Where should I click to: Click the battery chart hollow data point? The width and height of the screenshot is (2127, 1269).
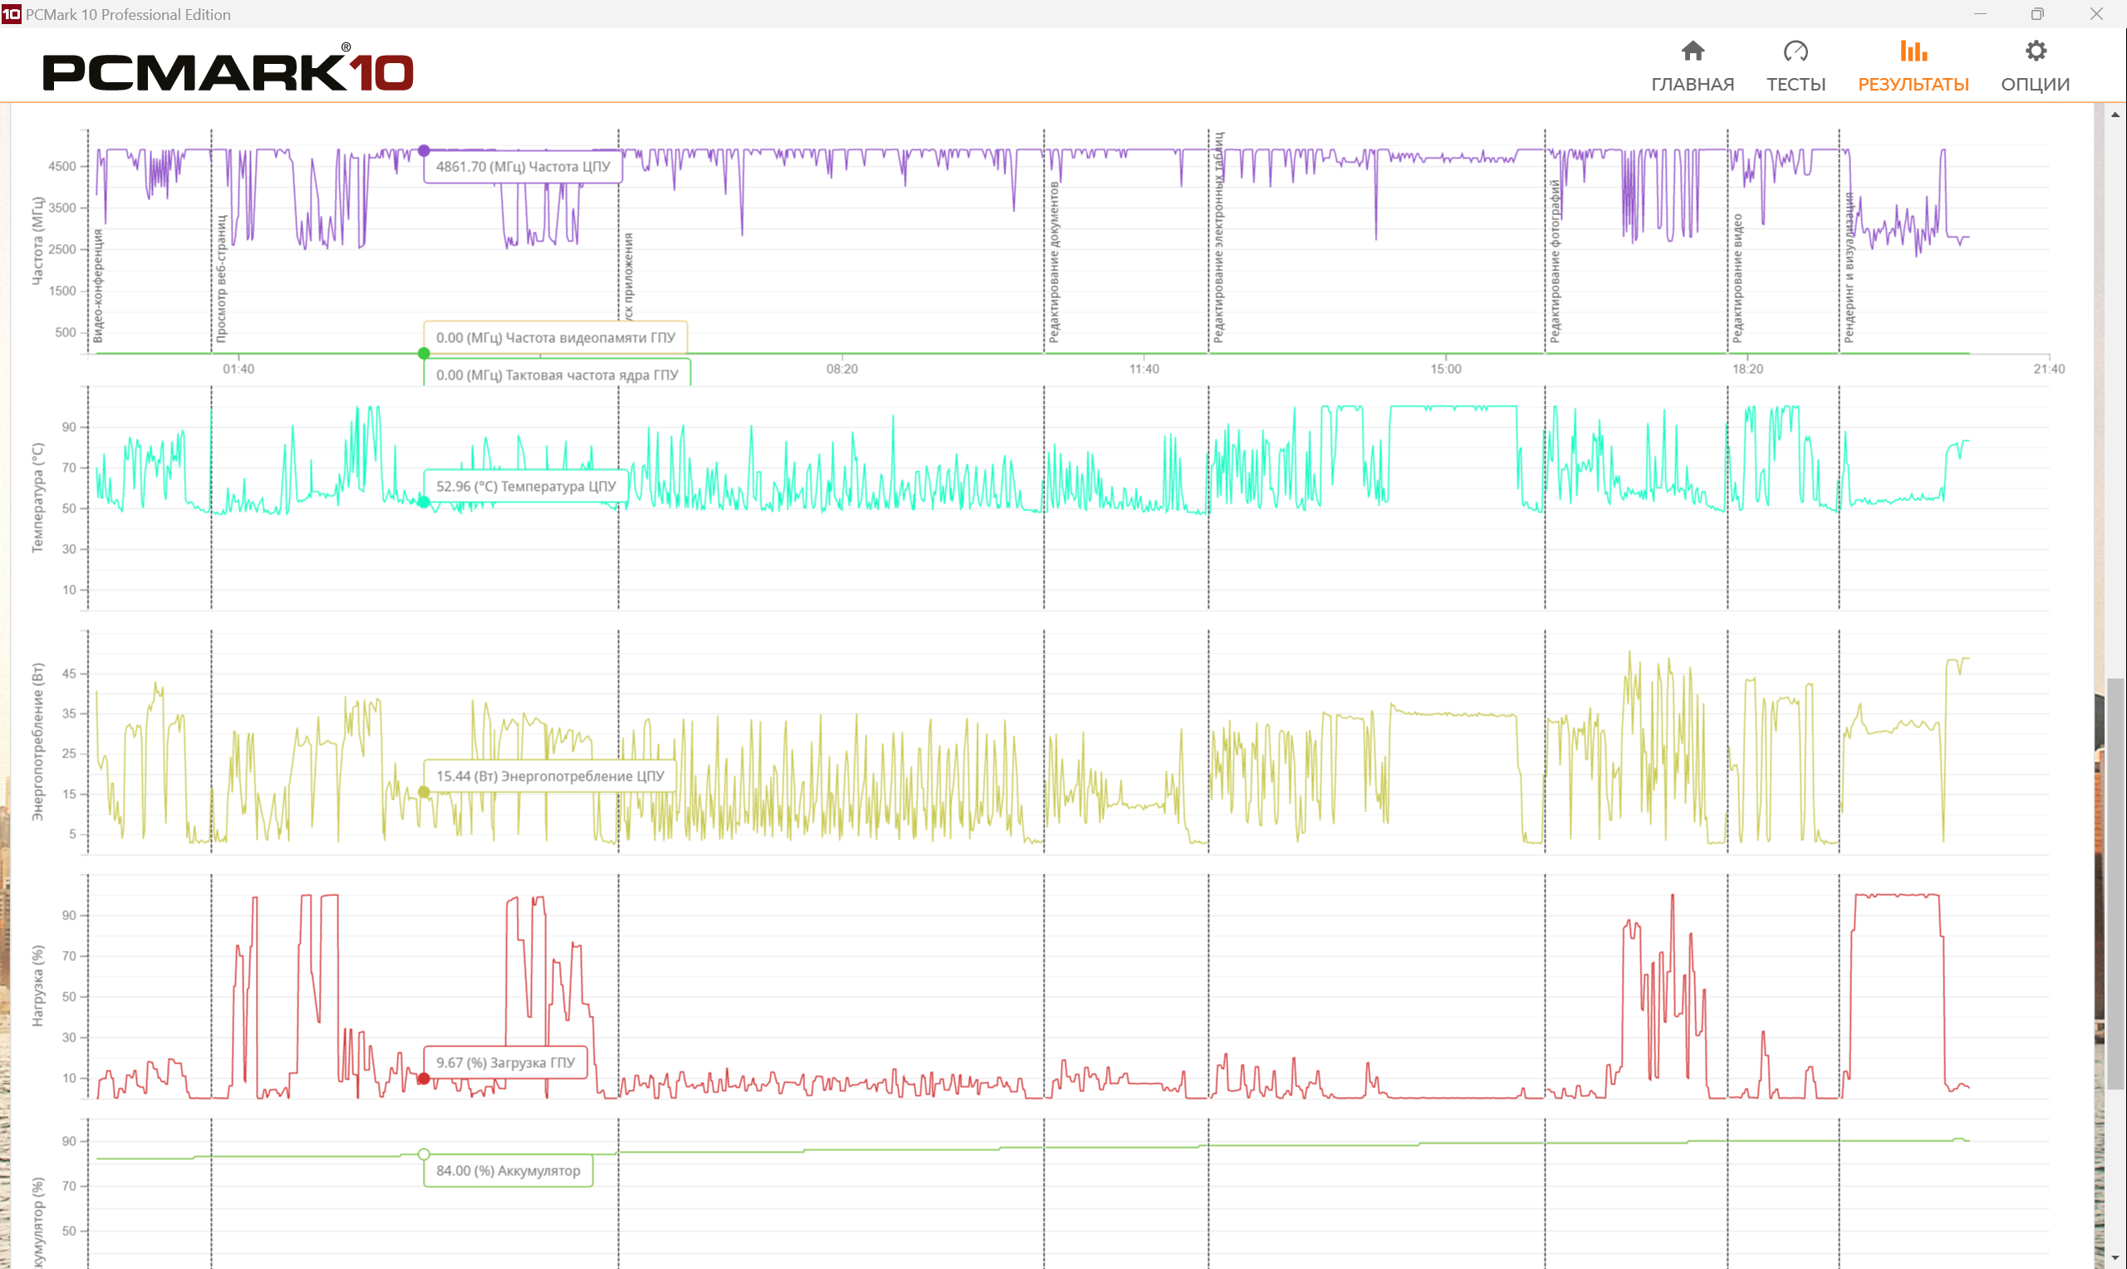(x=424, y=1154)
